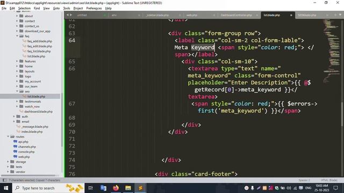Expand the tests folder
Image resolution: width=344 pixels, height=193 pixels.
pyautogui.click(x=8, y=167)
